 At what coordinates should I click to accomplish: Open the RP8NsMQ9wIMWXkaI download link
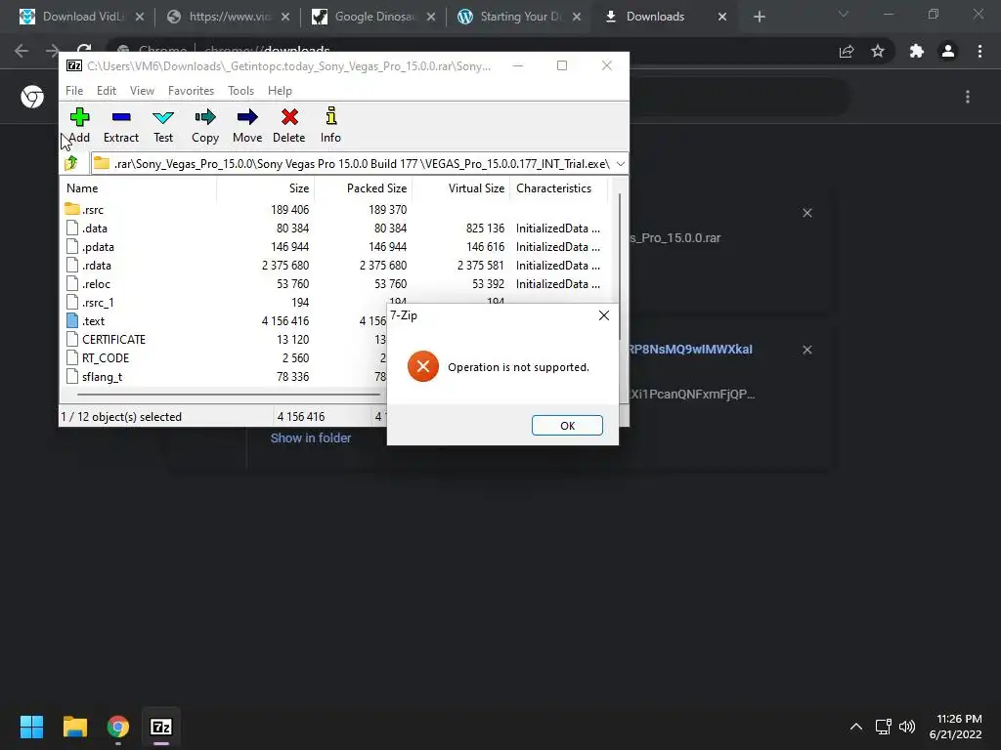coord(690,350)
